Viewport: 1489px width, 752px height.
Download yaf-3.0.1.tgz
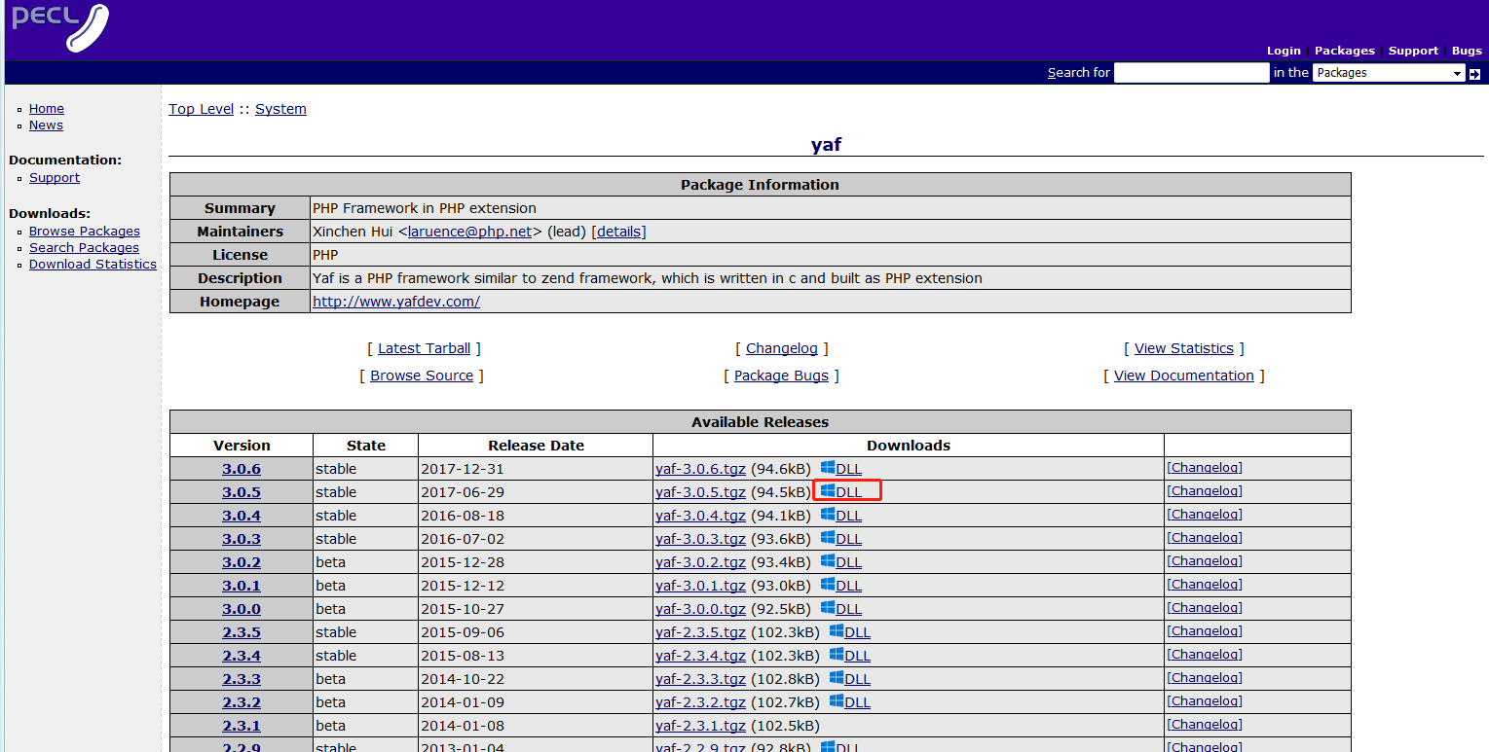click(x=700, y=586)
